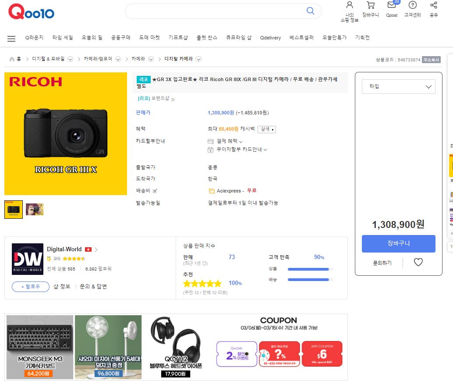The height and width of the screenshot is (381, 453).
Task: Click the airplane icon beside 배송비
Action: pyautogui.click(x=155, y=191)
